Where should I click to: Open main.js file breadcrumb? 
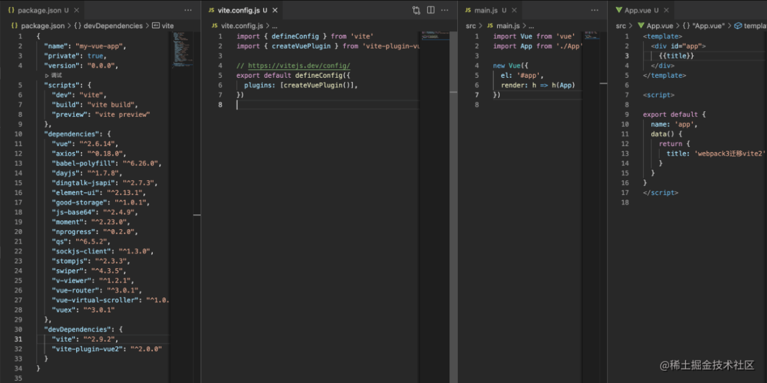click(508, 26)
